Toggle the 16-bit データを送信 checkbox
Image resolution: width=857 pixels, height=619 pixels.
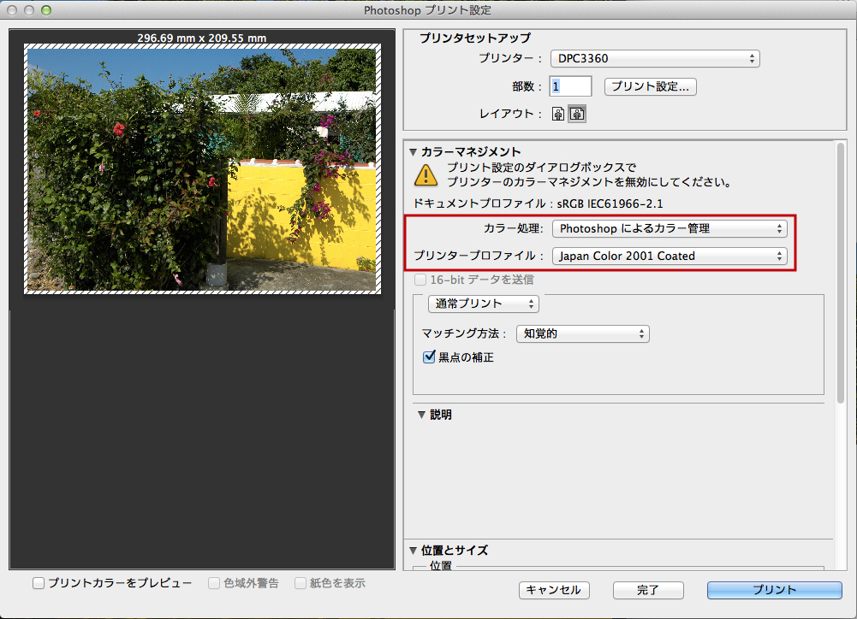click(x=420, y=280)
